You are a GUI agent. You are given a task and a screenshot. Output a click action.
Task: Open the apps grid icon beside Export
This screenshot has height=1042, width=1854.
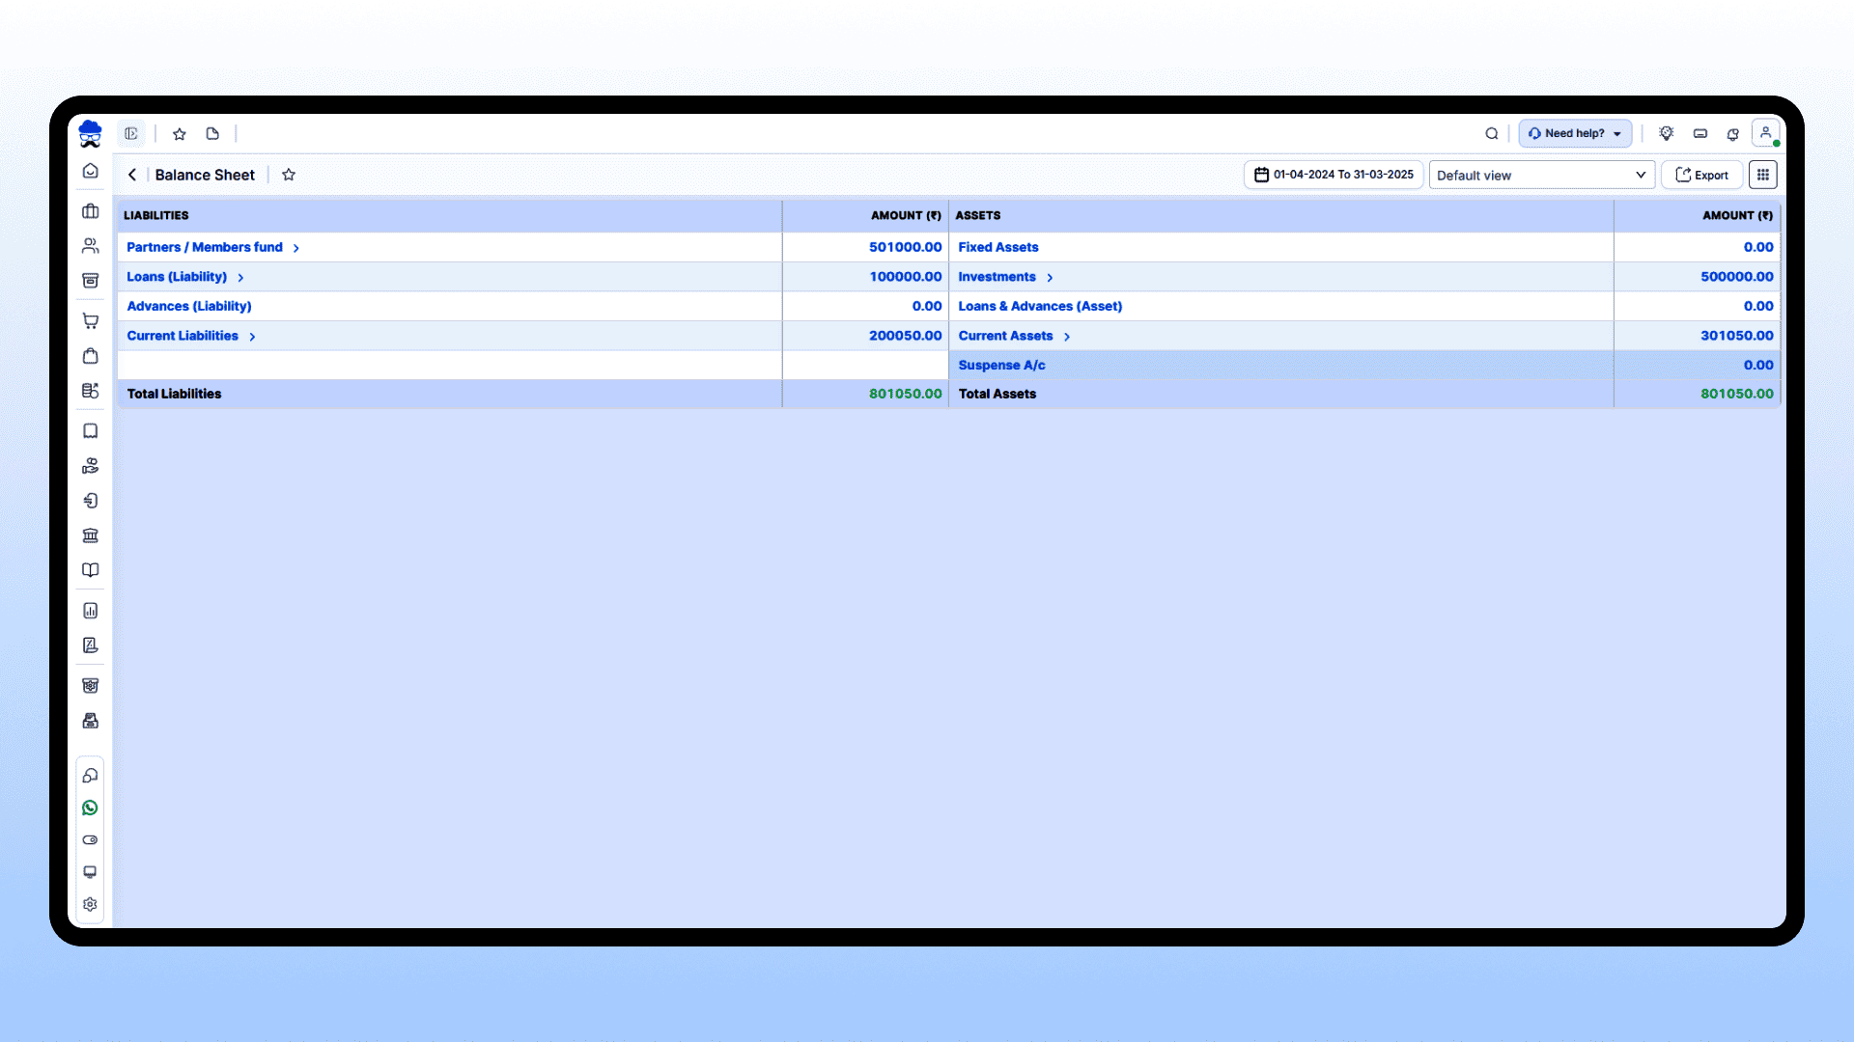click(x=1762, y=175)
